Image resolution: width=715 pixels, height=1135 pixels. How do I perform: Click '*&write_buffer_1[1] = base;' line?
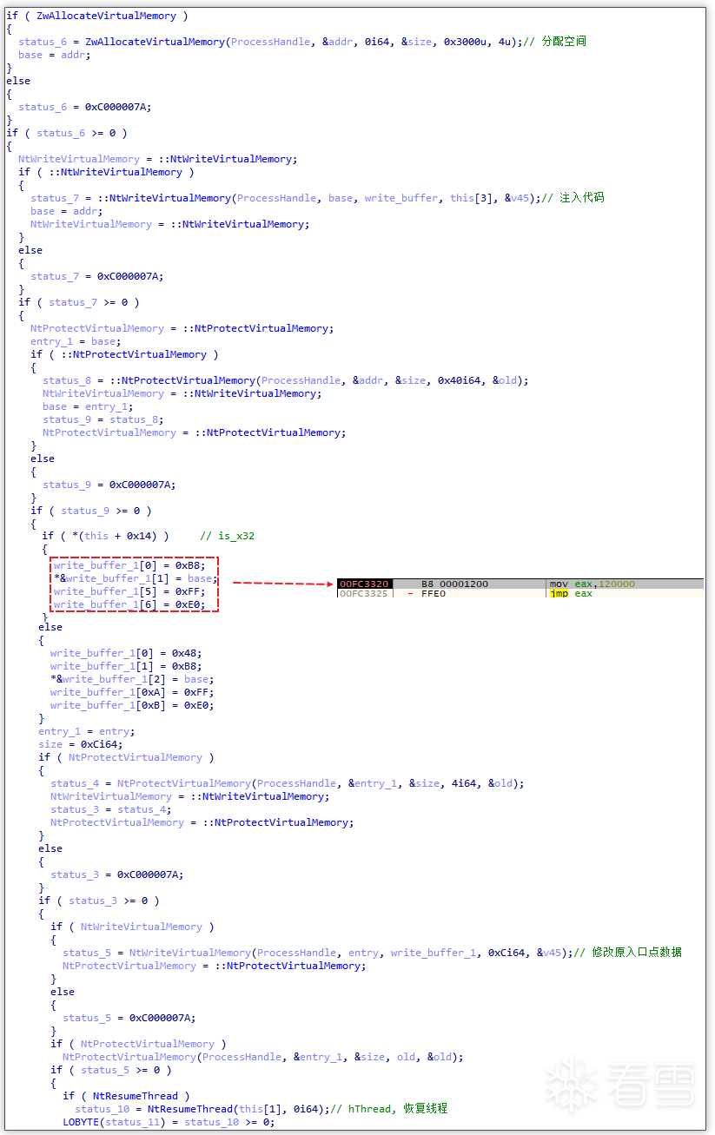[136, 578]
